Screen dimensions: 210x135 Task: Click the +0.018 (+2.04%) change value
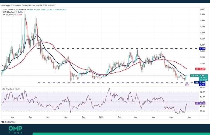[60, 9]
